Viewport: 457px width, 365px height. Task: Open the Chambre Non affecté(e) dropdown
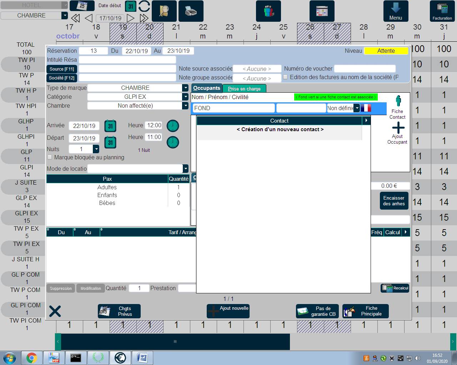pyautogui.click(x=185, y=106)
